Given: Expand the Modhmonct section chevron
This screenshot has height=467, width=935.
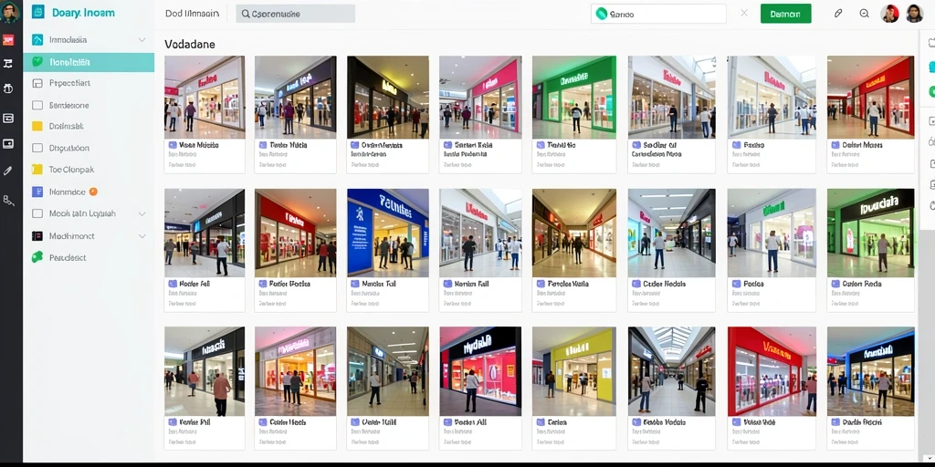Looking at the screenshot, I should tap(142, 236).
